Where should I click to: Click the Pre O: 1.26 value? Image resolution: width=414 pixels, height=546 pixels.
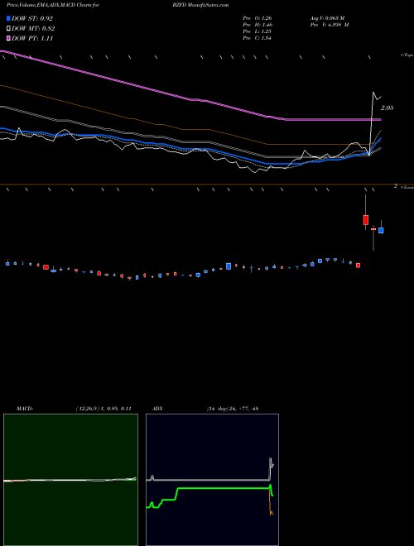pyautogui.click(x=258, y=18)
